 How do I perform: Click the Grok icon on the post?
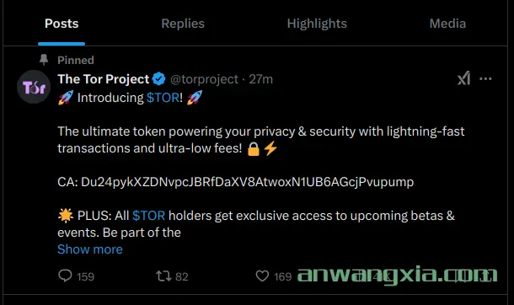point(463,78)
